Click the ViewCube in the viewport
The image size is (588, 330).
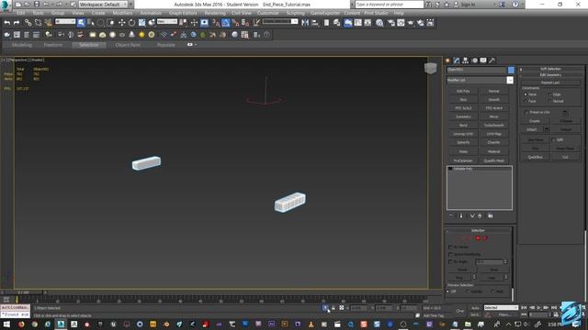click(x=431, y=68)
